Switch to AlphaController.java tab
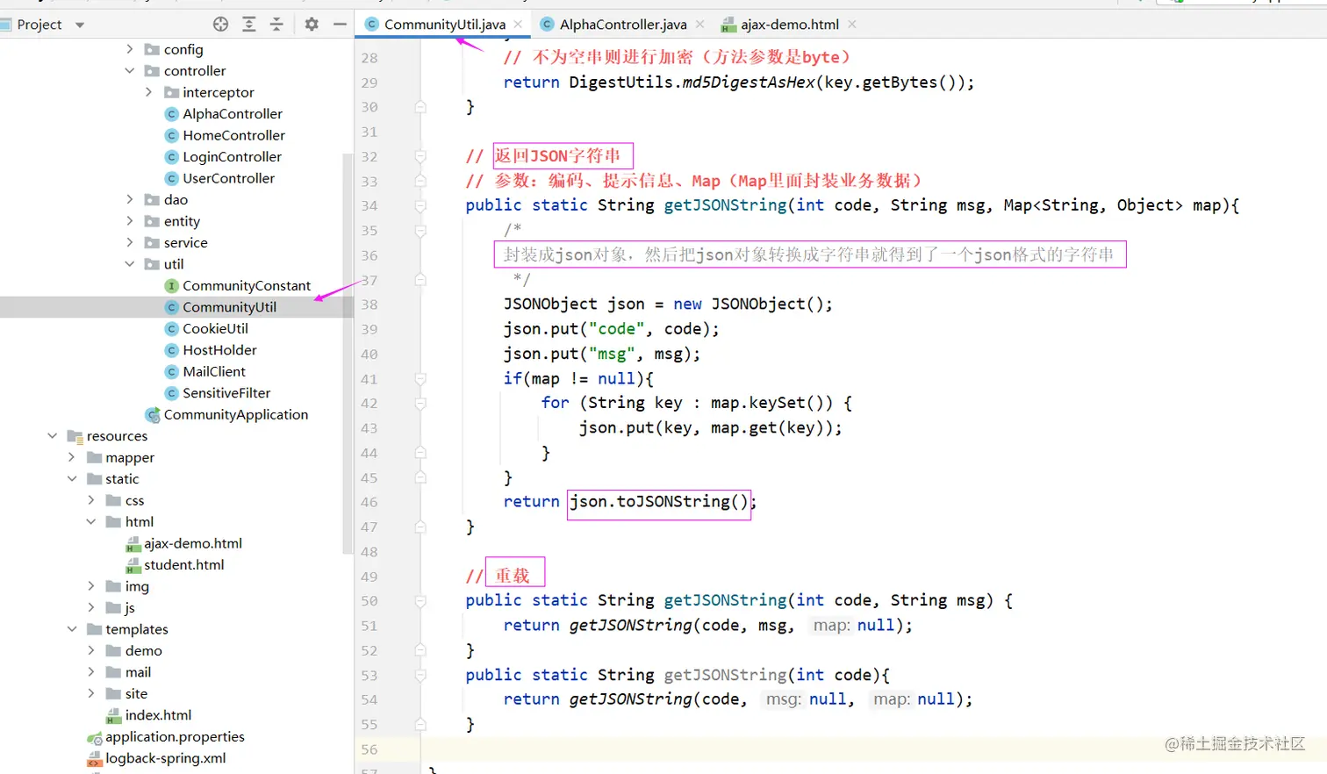Image resolution: width=1327 pixels, height=774 pixels. [x=623, y=25]
